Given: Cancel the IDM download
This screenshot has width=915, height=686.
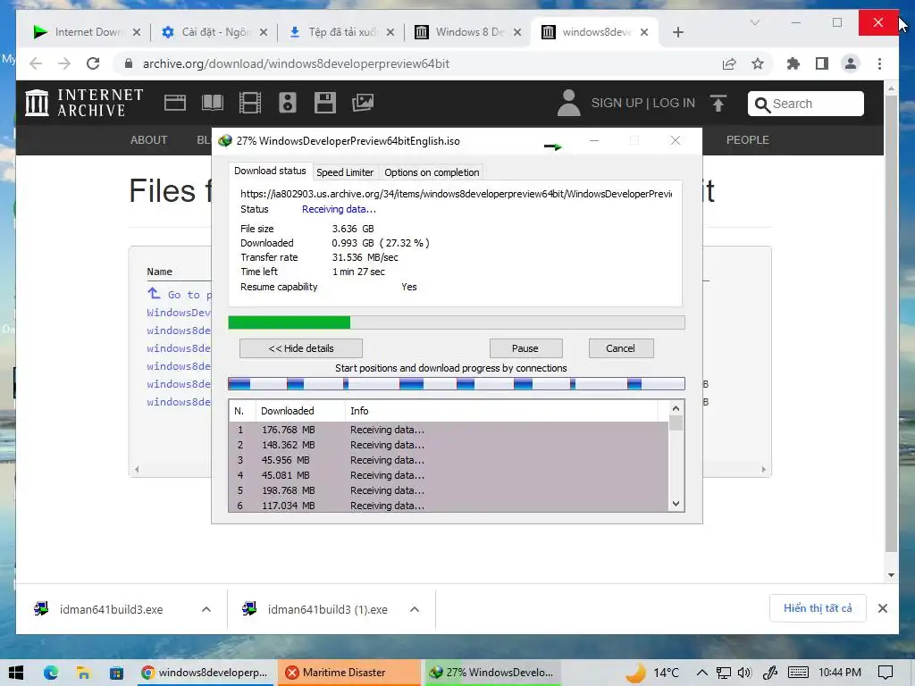Looking at the screenshot, I should coord(621,348).
